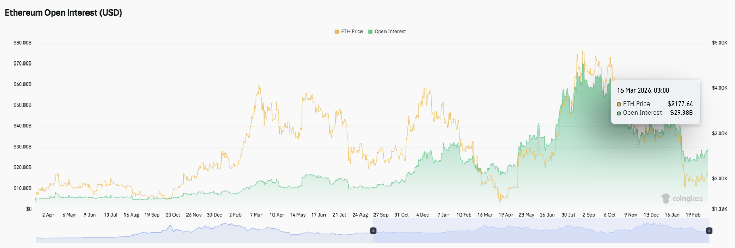The image size is (735, 248).
Task: Click the left range slider handle
Action: tap(373, 230)
